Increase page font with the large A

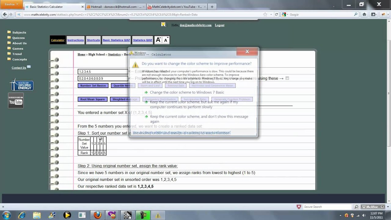pyautogui.click(x=158, y=40)
